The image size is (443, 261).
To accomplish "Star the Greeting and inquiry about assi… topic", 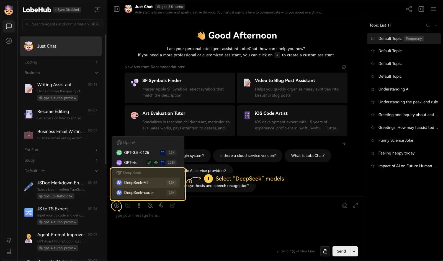I will tap(373, 115).
